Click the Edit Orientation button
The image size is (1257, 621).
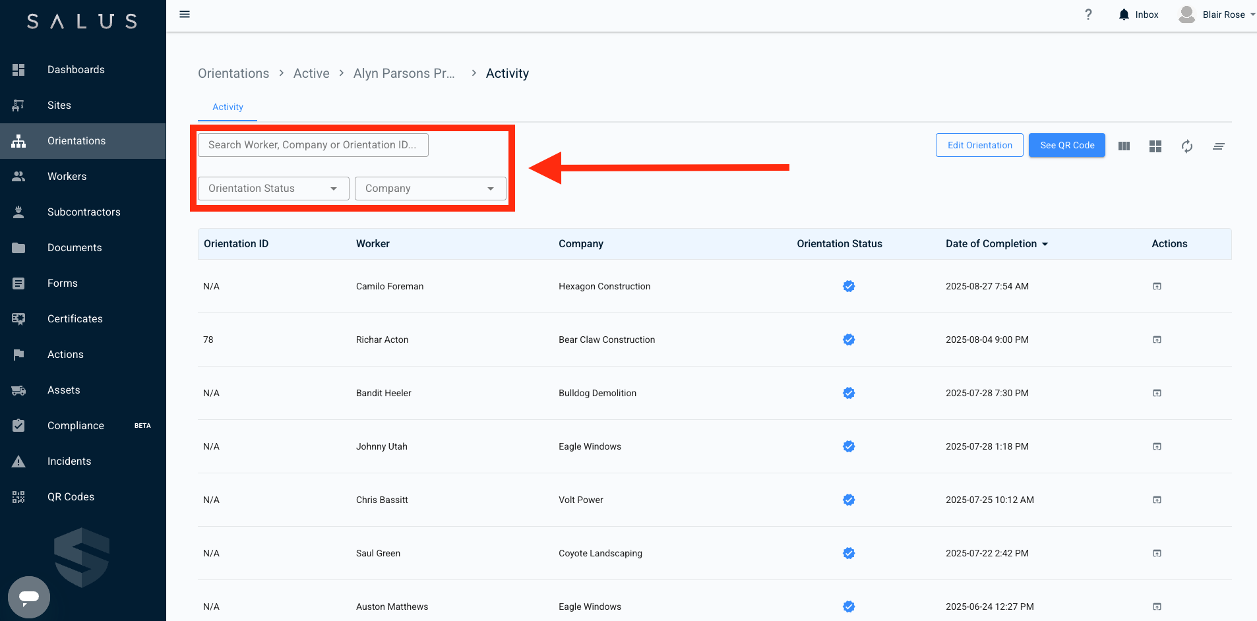[x=979, y=145]
